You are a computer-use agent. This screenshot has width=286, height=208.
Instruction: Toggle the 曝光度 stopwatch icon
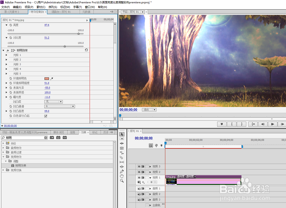pyautogui.click(x=11, y=97)
